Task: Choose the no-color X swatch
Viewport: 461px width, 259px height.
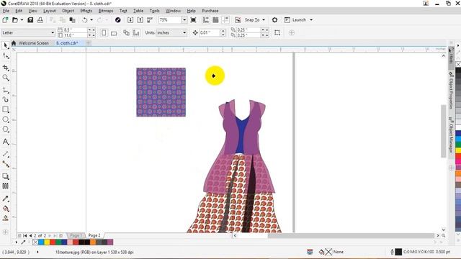Action: coord(35,242)
